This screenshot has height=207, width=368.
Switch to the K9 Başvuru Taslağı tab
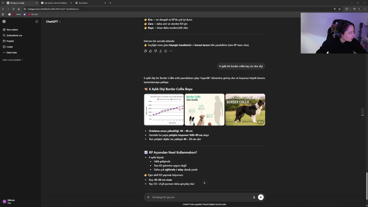coord(22,3)
